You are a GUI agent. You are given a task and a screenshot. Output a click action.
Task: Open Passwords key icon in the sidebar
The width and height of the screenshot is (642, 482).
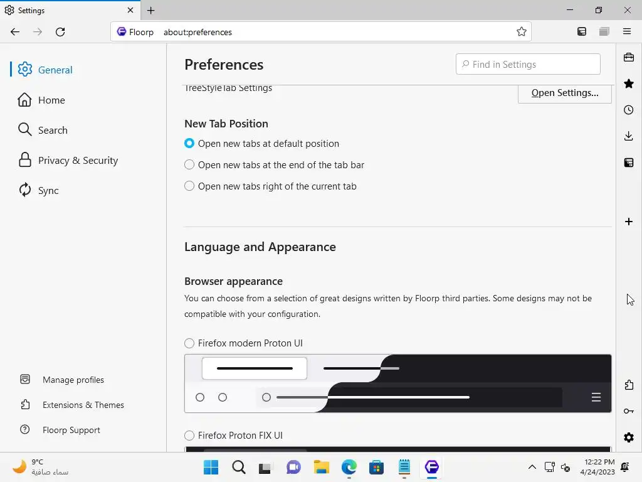point(629,411)
